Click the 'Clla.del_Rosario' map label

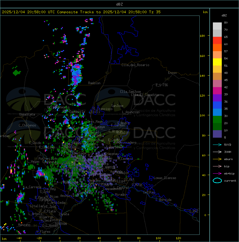pyautogui.click(x=135, y=65)
